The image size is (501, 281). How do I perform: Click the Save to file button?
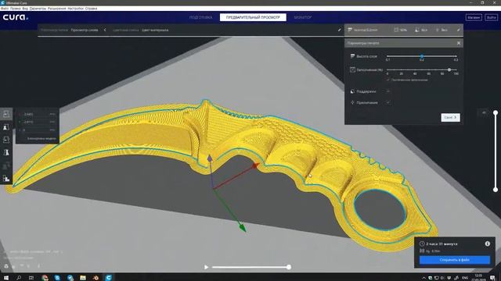(x=454, y=260)
